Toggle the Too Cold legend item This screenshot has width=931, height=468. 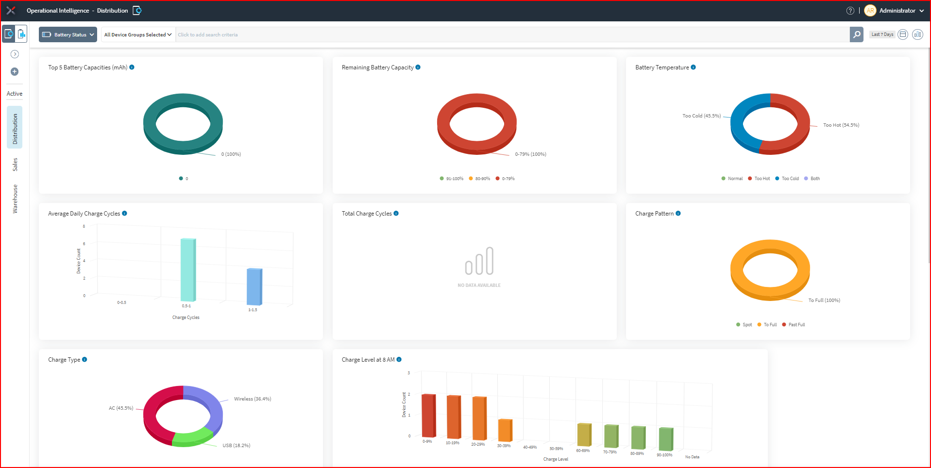[787, 179]
